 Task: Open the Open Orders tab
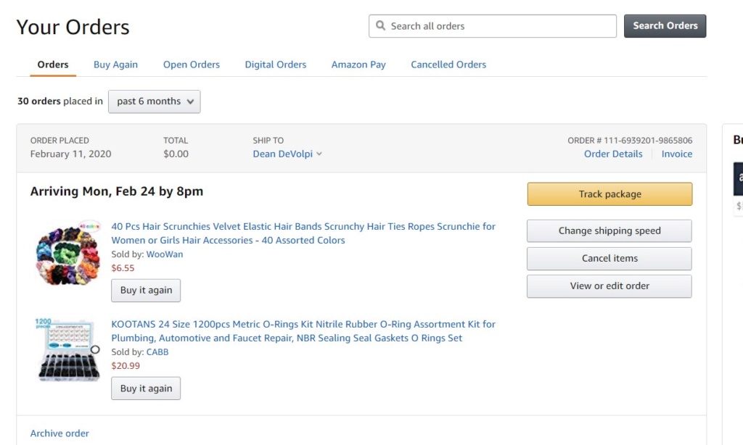[x=192, y=65]
